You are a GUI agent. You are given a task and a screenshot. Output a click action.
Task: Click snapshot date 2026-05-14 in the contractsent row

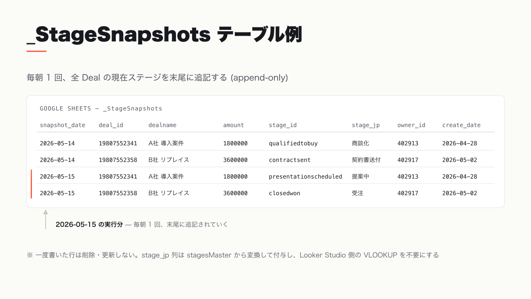(x=57, y=160)
